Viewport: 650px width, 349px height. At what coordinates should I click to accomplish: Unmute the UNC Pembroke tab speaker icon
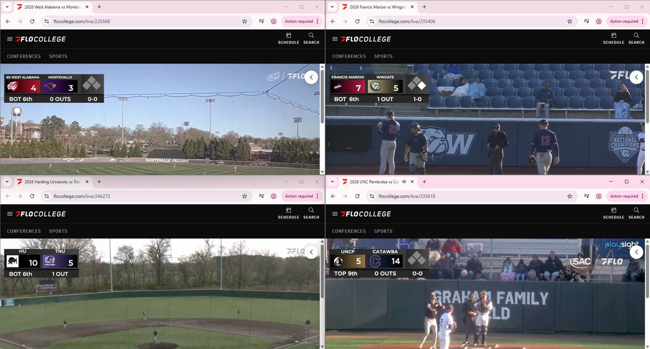(403, 182)
